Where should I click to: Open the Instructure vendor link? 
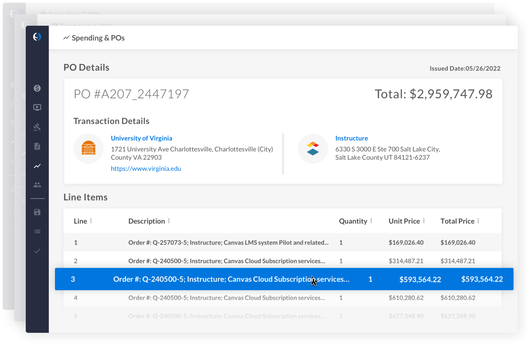pos(352,138)
